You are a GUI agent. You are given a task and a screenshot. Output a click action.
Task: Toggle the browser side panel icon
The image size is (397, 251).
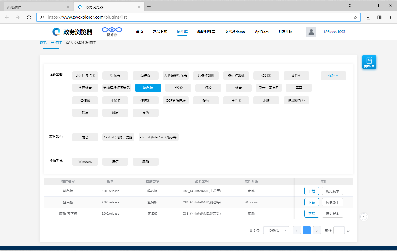(379, 17)
